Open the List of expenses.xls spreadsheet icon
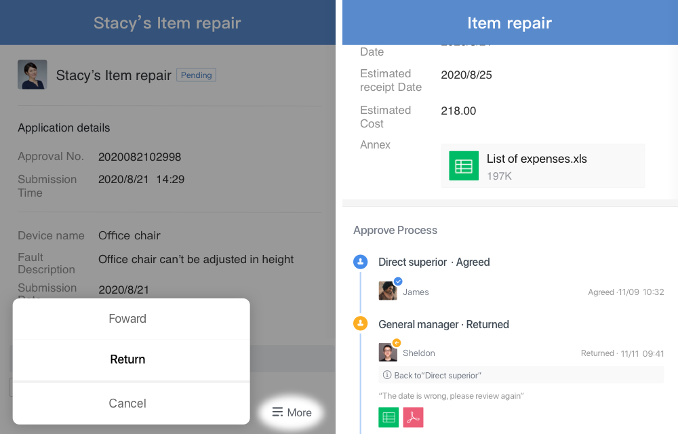This screenshot has width=678, height=434. [x=464, y=165]
